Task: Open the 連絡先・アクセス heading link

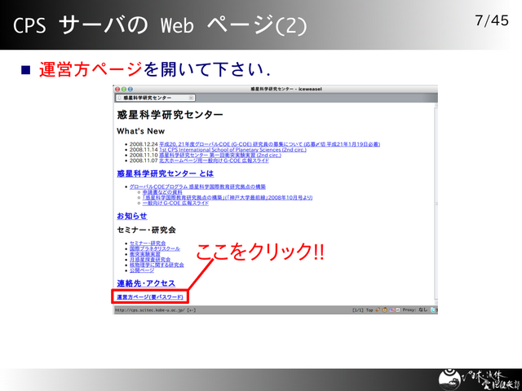Action: pos(146,283)
